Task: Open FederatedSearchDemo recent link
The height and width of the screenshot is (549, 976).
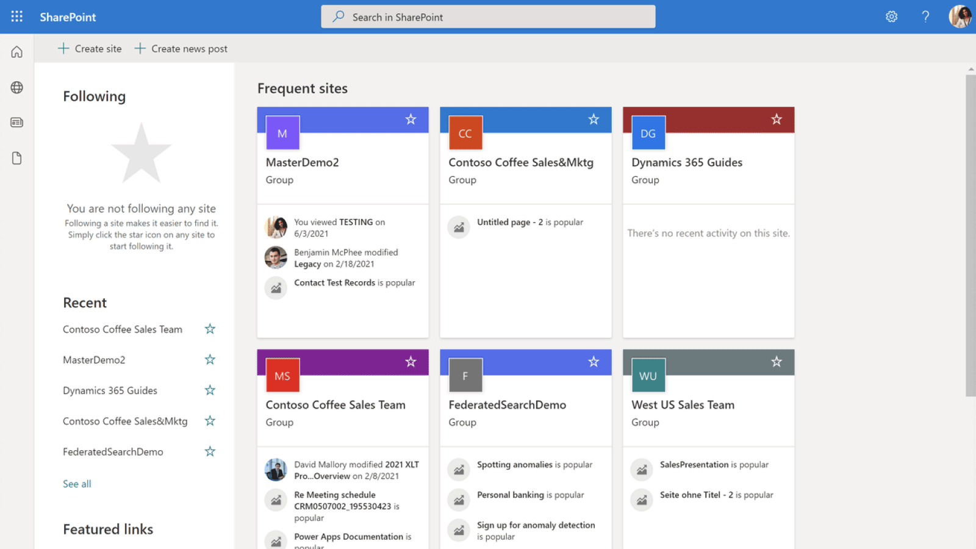Action: (113, 452)
